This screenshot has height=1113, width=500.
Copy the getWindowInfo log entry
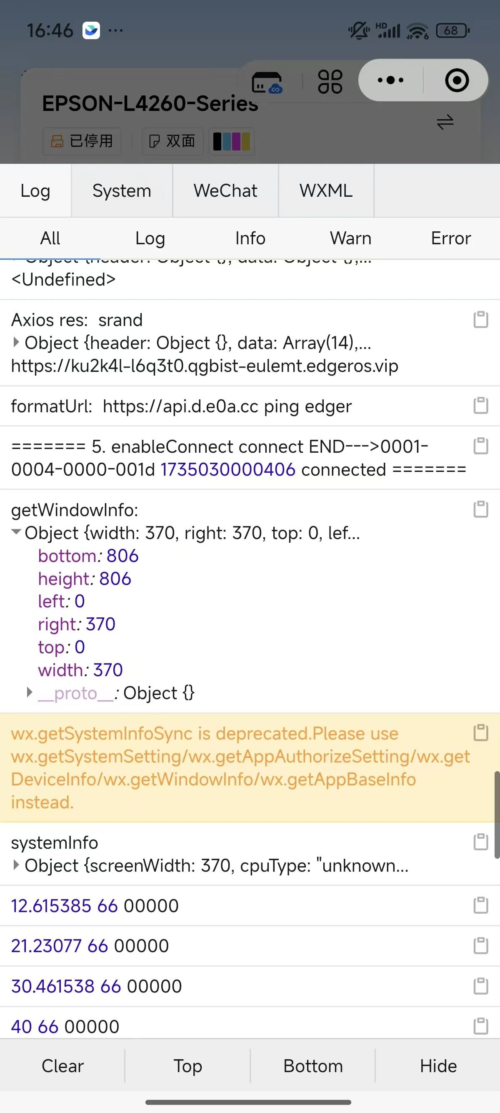pyautogui.click(x=480, y=509)
